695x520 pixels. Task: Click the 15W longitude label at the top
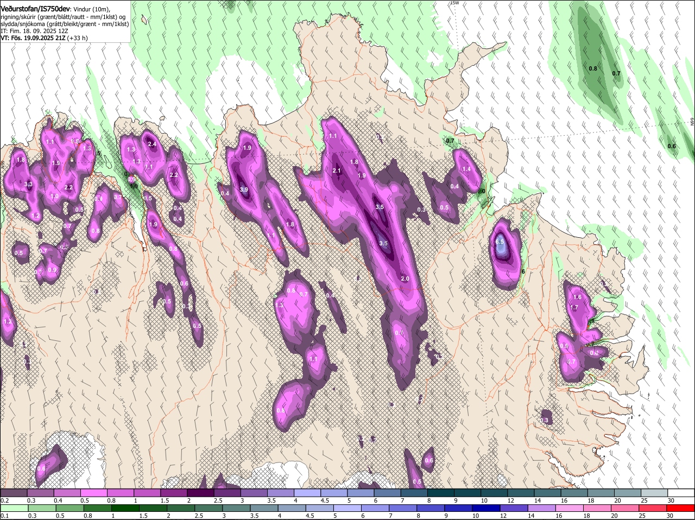(x=454, y=3)
